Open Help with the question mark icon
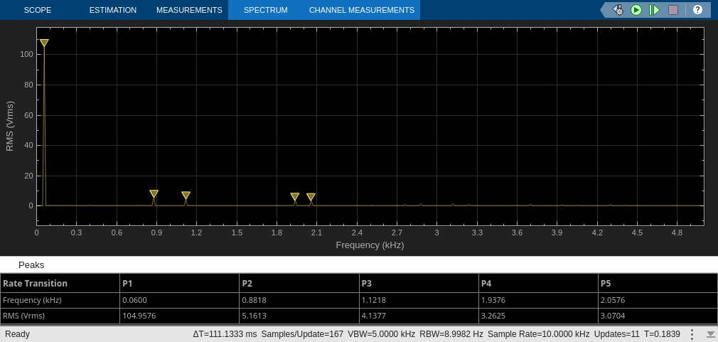The height and width of the screenshot is (342, 718). pos(697,10)
